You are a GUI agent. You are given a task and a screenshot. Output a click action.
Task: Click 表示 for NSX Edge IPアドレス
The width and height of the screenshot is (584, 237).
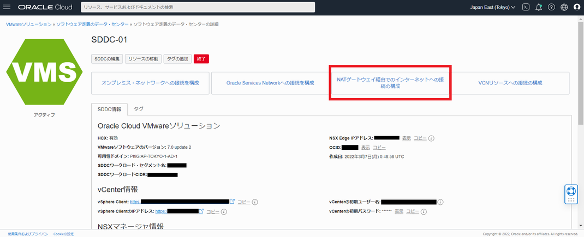(x=406, y=138)
